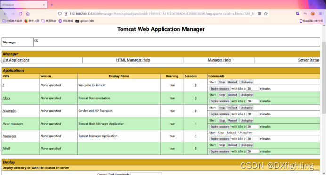Open the /manager path link
This screenshot has height=175, width=326.
tap(9, 136)
